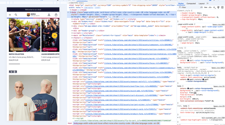The image size is (225, 125).
Task: Toggle the :hov element state button
Action: (x=206, y=7)
